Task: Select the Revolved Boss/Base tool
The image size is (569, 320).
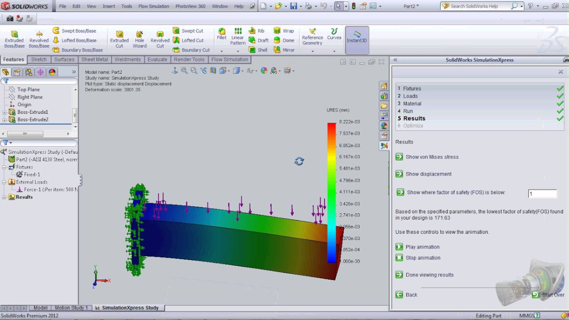Action: point(39,39)
